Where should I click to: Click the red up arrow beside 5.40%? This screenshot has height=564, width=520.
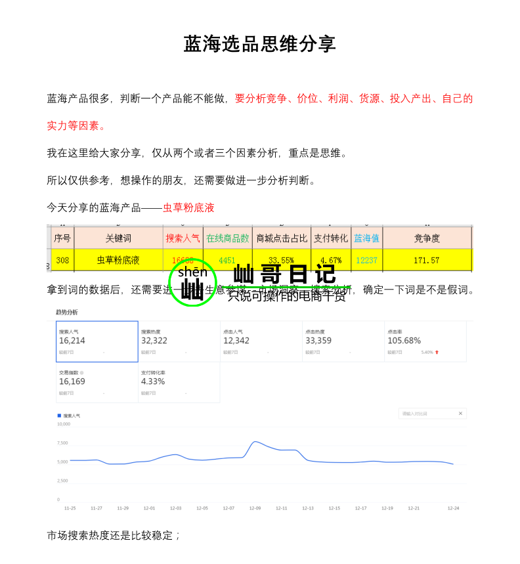click(437, 352)
